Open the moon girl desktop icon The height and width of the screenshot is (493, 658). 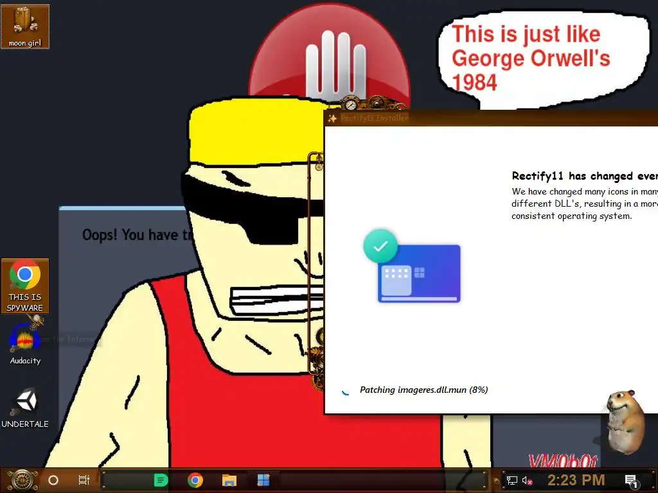(x=25, y=26)
